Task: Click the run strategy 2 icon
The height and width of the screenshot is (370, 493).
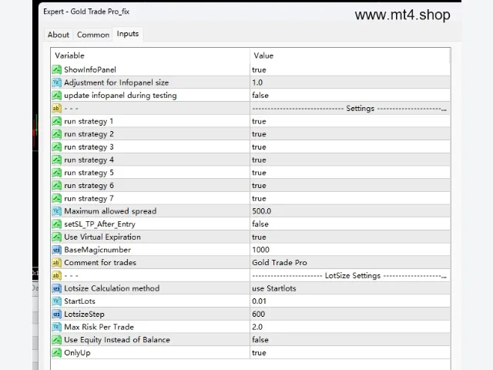Action: (56, 134)
